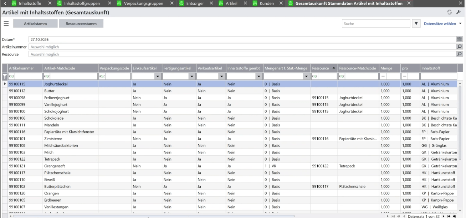This screenshot has width=466, height=218.
Task: Jump to the last record
Action: pos(454,216)
